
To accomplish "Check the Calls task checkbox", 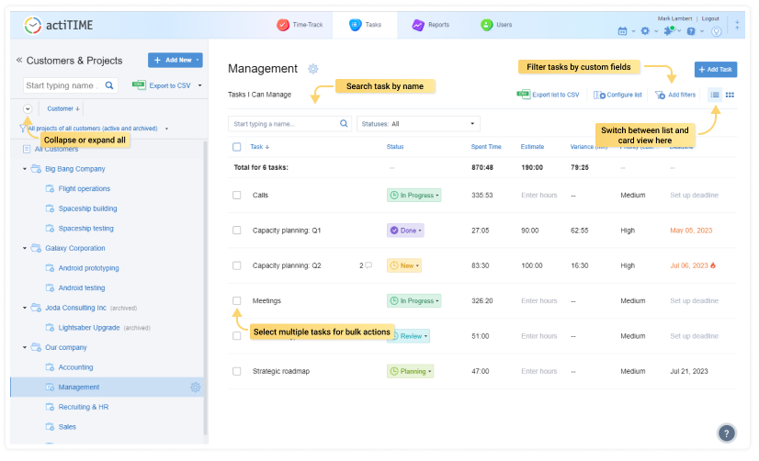I will [237, 195].
